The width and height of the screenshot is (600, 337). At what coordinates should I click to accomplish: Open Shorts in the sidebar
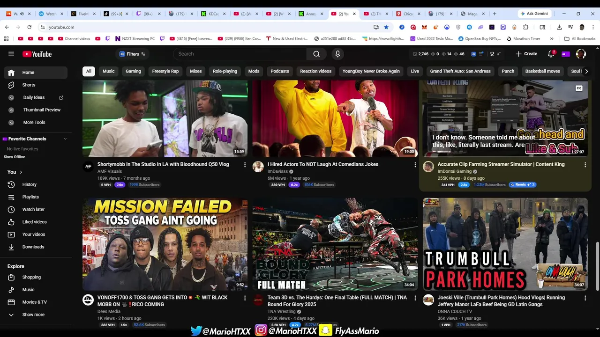coord(36,85)
